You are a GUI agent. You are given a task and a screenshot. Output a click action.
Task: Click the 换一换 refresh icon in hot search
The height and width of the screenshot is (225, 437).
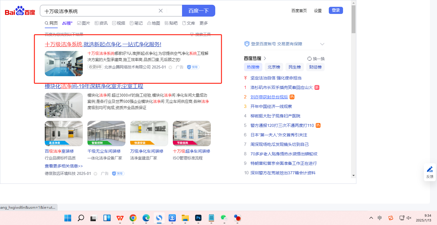pos(310,59)
